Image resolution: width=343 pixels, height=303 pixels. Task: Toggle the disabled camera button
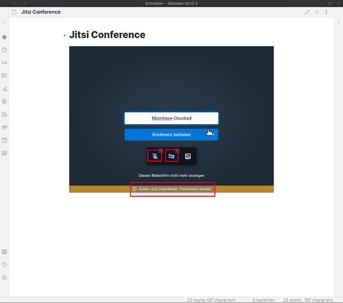point(172,156)
